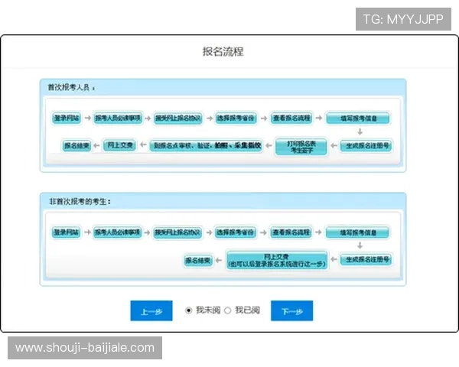Select the 我未阅 radio button
The height and width of the screenshot is (367, 459).
pos(189,310)
